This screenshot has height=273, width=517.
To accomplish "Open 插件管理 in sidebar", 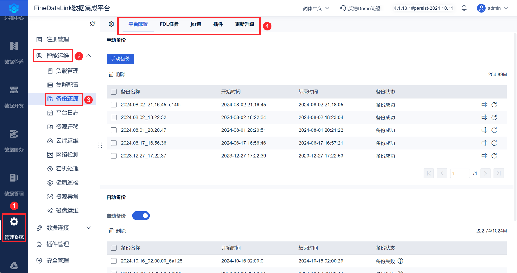I will coord(53,244).
